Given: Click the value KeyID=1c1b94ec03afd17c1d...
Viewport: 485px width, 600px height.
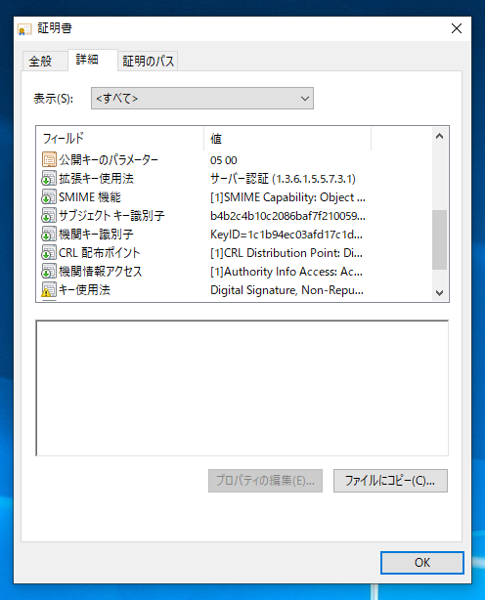Looking at the screenshot, I should tap(287, 235).
